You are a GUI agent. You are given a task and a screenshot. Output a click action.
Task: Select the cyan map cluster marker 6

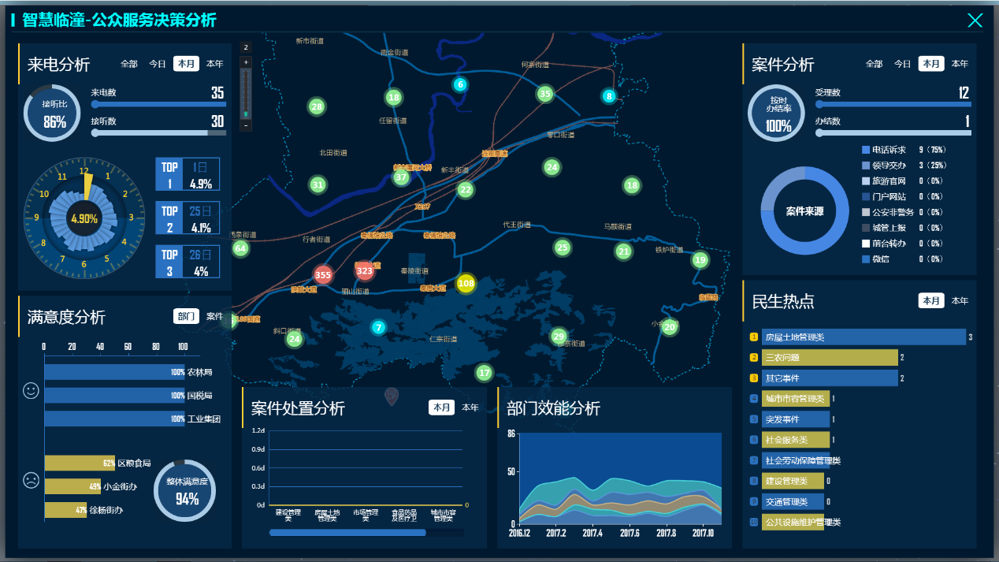click(x=460, y=84)
